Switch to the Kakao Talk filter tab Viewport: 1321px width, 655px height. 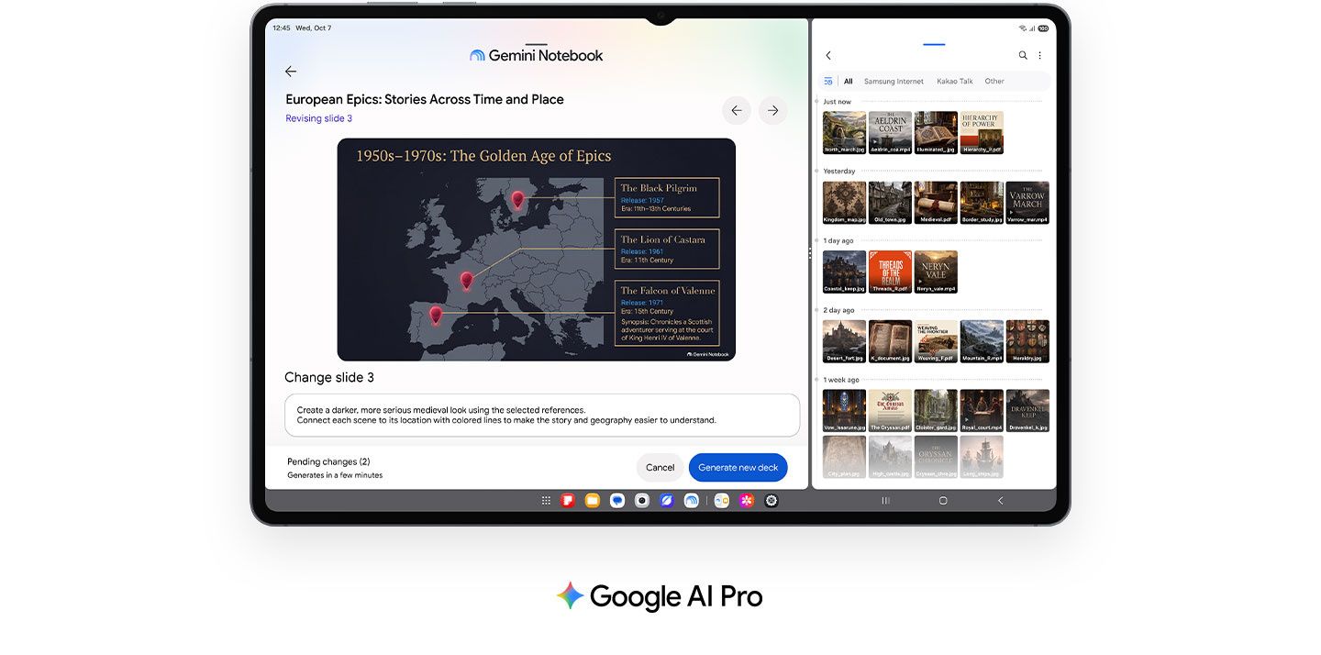(955, 82)
